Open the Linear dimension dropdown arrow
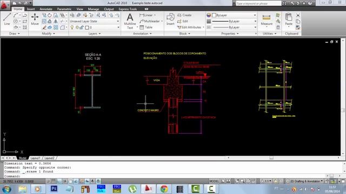Image resolution: width=346 pixels, height=194 pixels. tap(155, 15)
